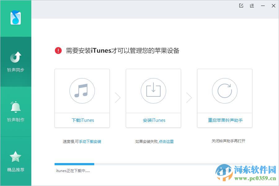The image size is (279, 186).
Task: Click the music note app logo icon
Action: [15, 18]
